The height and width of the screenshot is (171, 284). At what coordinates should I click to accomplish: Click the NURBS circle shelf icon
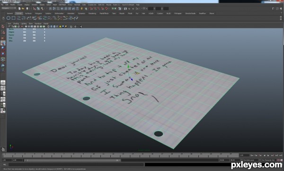(x=9, y=18)
